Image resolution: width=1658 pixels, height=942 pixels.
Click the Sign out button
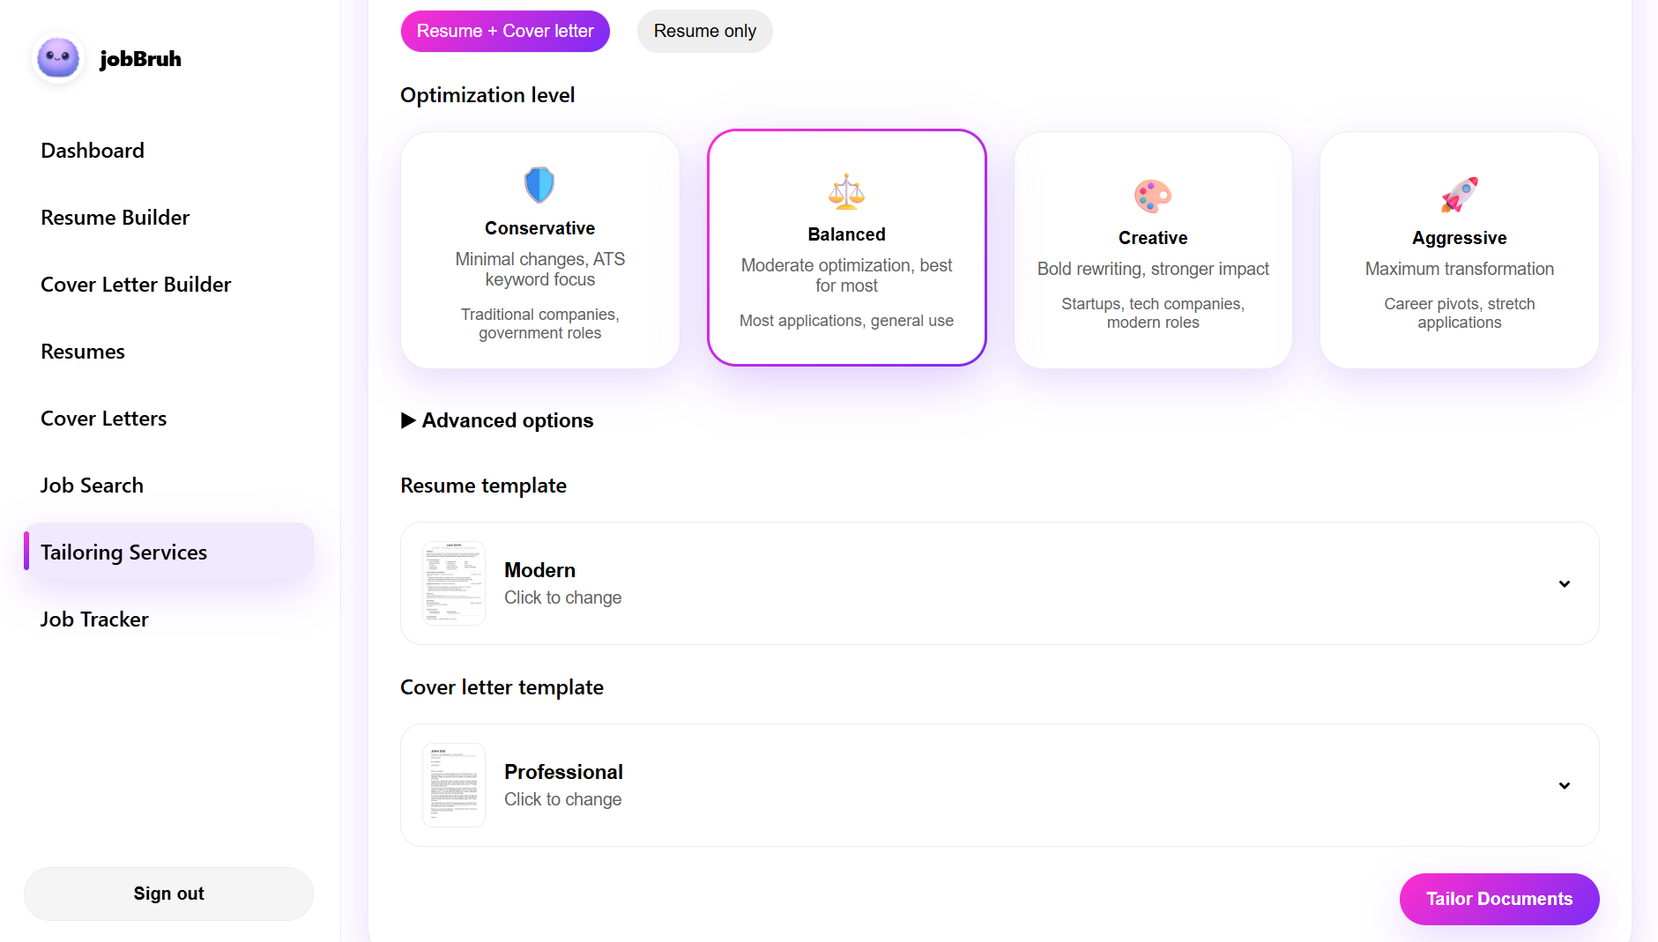tap(168, 894)
